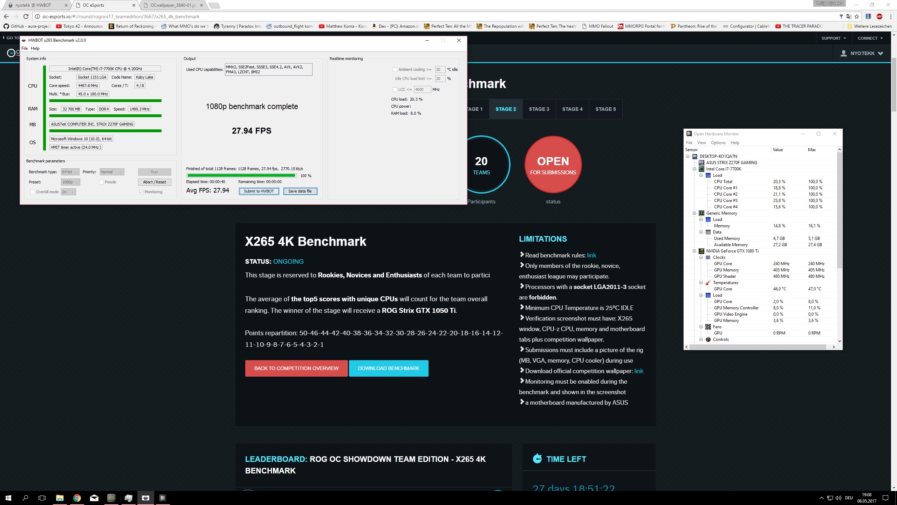
Task: Open the HWBOT x265 File menu
Action: coord(25,48)
